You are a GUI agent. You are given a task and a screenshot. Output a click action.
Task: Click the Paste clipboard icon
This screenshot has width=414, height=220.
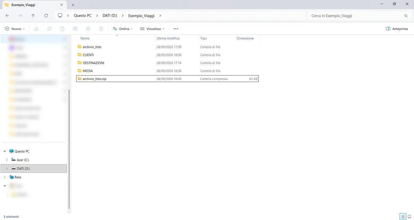[x=62, y=29]
